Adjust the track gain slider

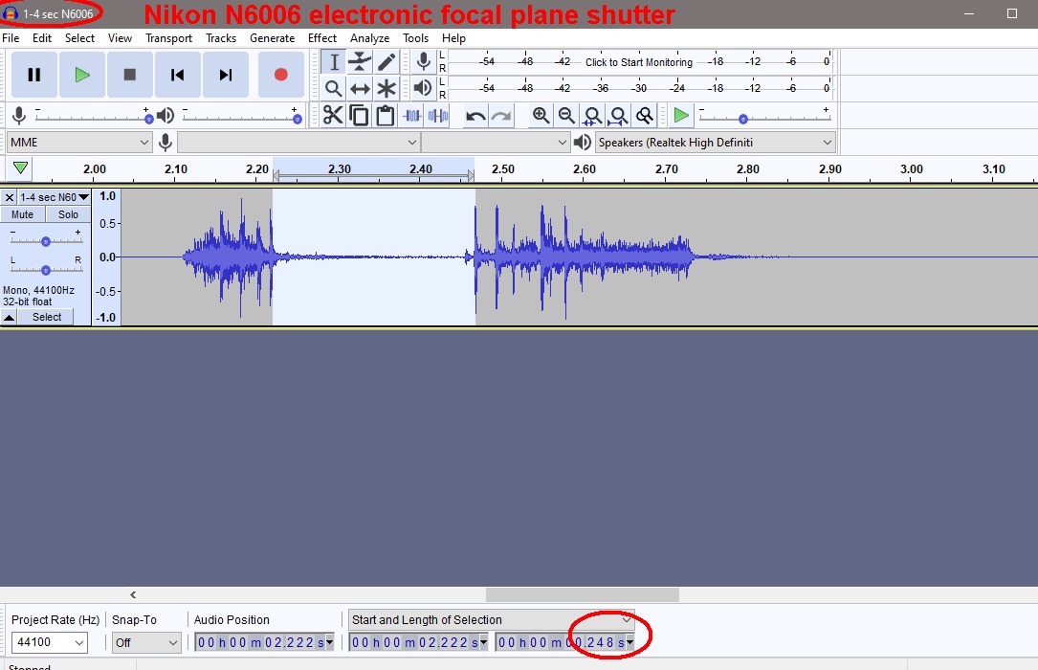[46, 241]
